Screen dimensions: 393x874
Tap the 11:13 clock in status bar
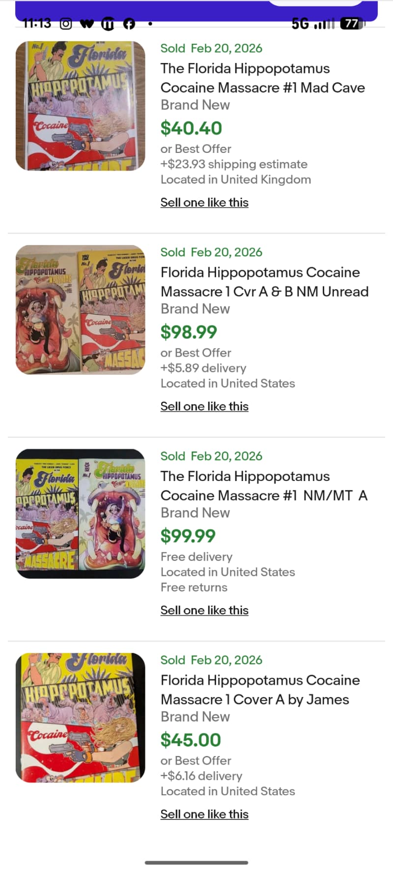[x=37, y=23]
